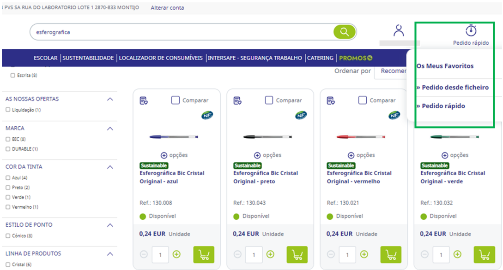Open Esferográfica Bic Cristal Original - preto
The image size is (503, 270).
[x=266, y=177]
